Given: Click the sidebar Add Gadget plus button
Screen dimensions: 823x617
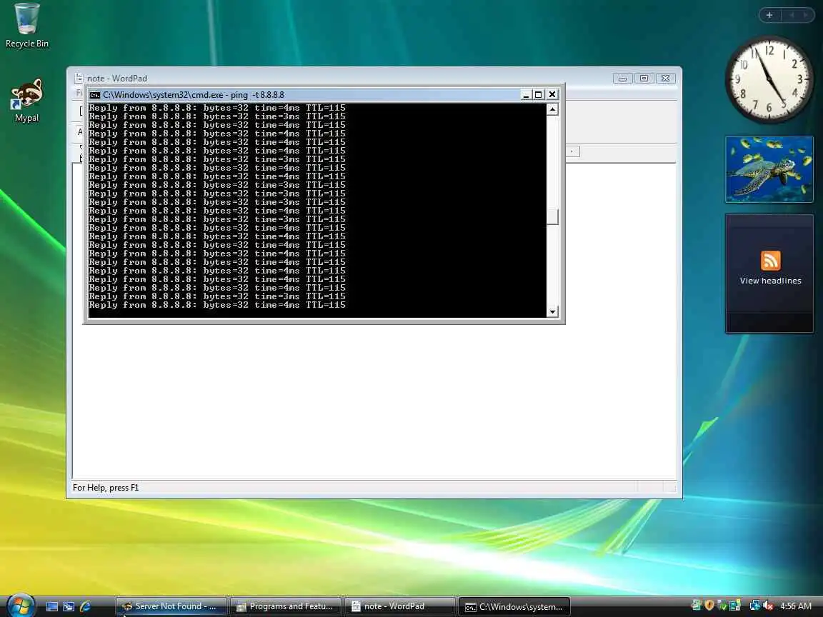Looking at the screenshot, I should [769, 15].
